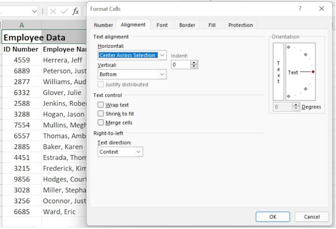Click the formula bar cancel X icon
This screenshot has height=229, width=336.
pos(53,12)
